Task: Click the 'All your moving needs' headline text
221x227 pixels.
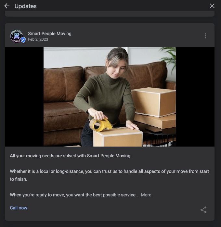Action: pos(70,156)
